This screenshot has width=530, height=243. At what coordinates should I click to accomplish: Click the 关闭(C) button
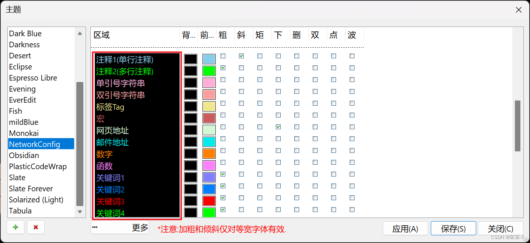500,229
